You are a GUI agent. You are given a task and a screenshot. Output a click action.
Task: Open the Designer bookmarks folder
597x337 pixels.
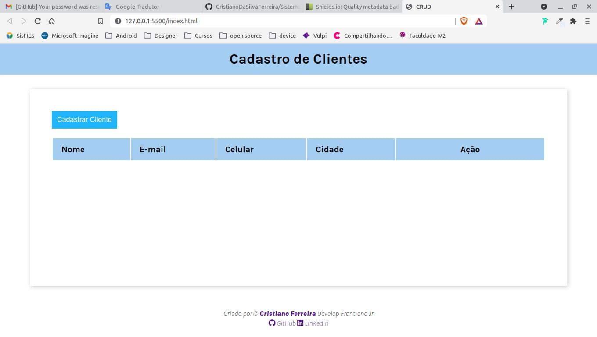[x=161, y=36]
